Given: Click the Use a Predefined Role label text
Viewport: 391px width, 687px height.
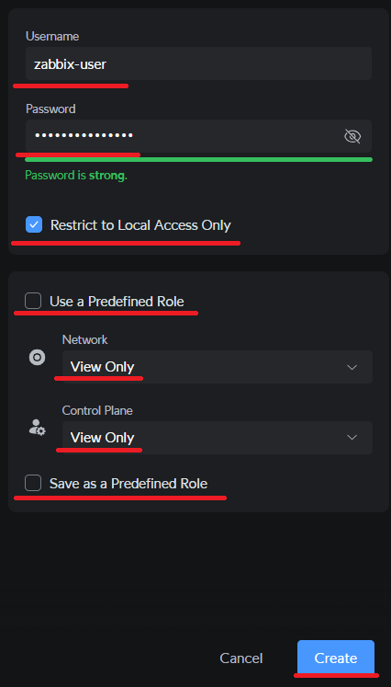Looking at the screenshot, I should pos(117,302).
